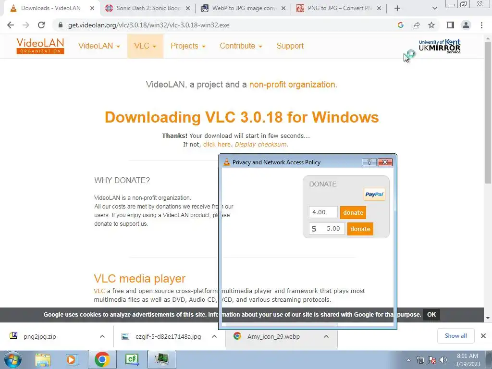Screen dimensions: 492x369
Task: Open Windows Explorer from taskbar
Action: coord(43,359)
